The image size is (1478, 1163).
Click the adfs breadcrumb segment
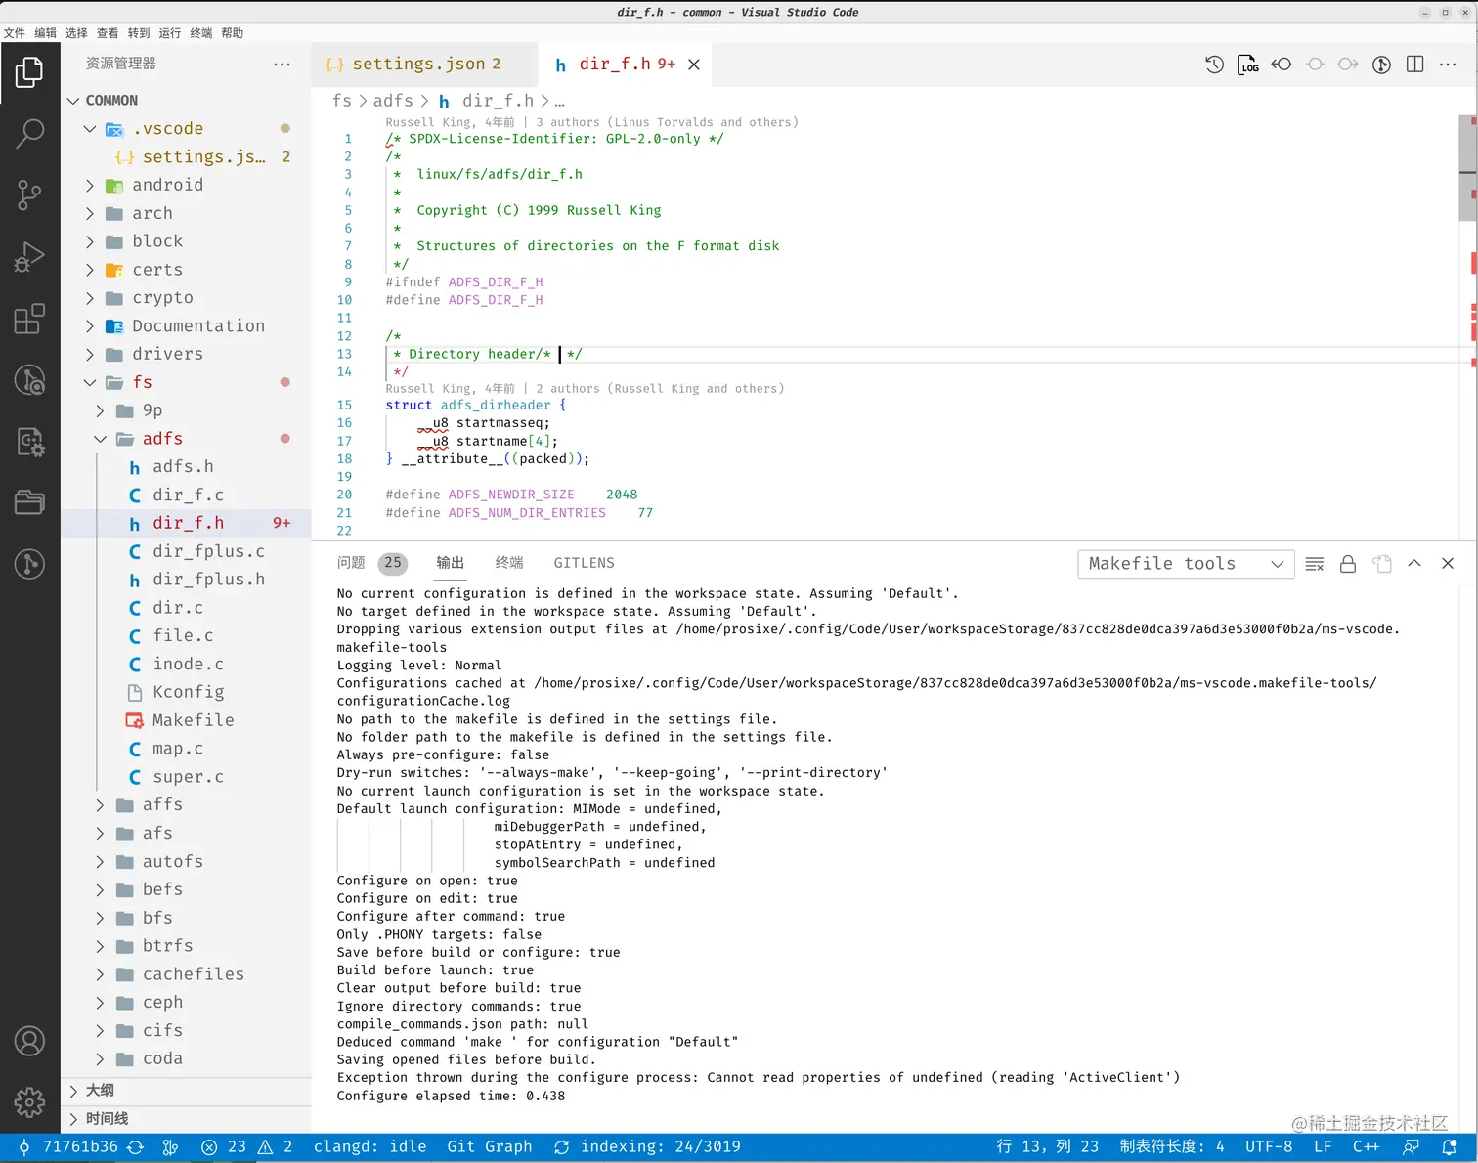tap(393, 101)
